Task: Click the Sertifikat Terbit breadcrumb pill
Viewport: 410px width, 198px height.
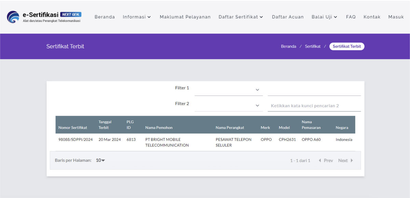Action: click(x=347, y=46)
